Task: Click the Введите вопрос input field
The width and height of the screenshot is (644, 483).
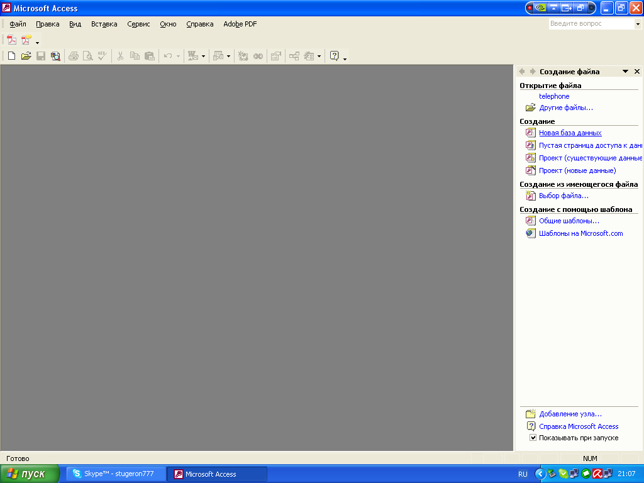Action: point(591,24)
